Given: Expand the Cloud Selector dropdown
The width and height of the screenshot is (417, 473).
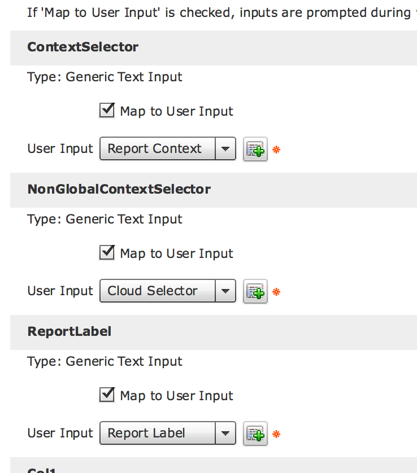Looking at the screenshot, I should click(168, 291).
